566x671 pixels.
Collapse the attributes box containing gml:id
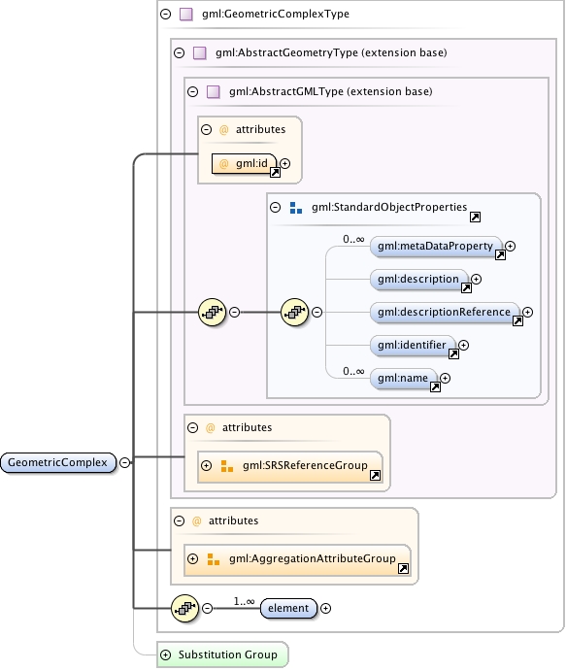207,130
